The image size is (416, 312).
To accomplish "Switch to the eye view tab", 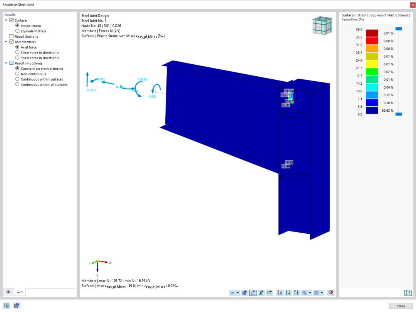I will 8,292.
